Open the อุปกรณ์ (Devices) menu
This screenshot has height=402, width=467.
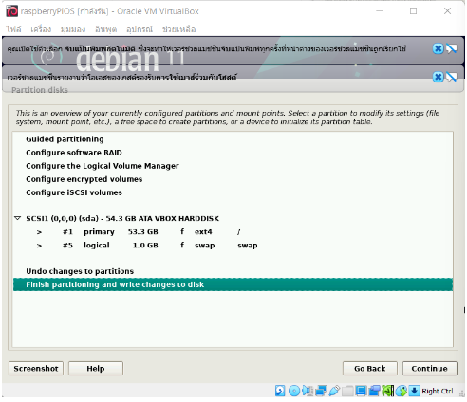(x=140, y=29)
